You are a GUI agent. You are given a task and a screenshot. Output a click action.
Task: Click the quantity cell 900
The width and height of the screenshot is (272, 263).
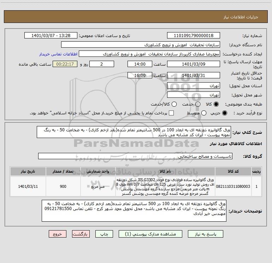[x=63, y=186]
